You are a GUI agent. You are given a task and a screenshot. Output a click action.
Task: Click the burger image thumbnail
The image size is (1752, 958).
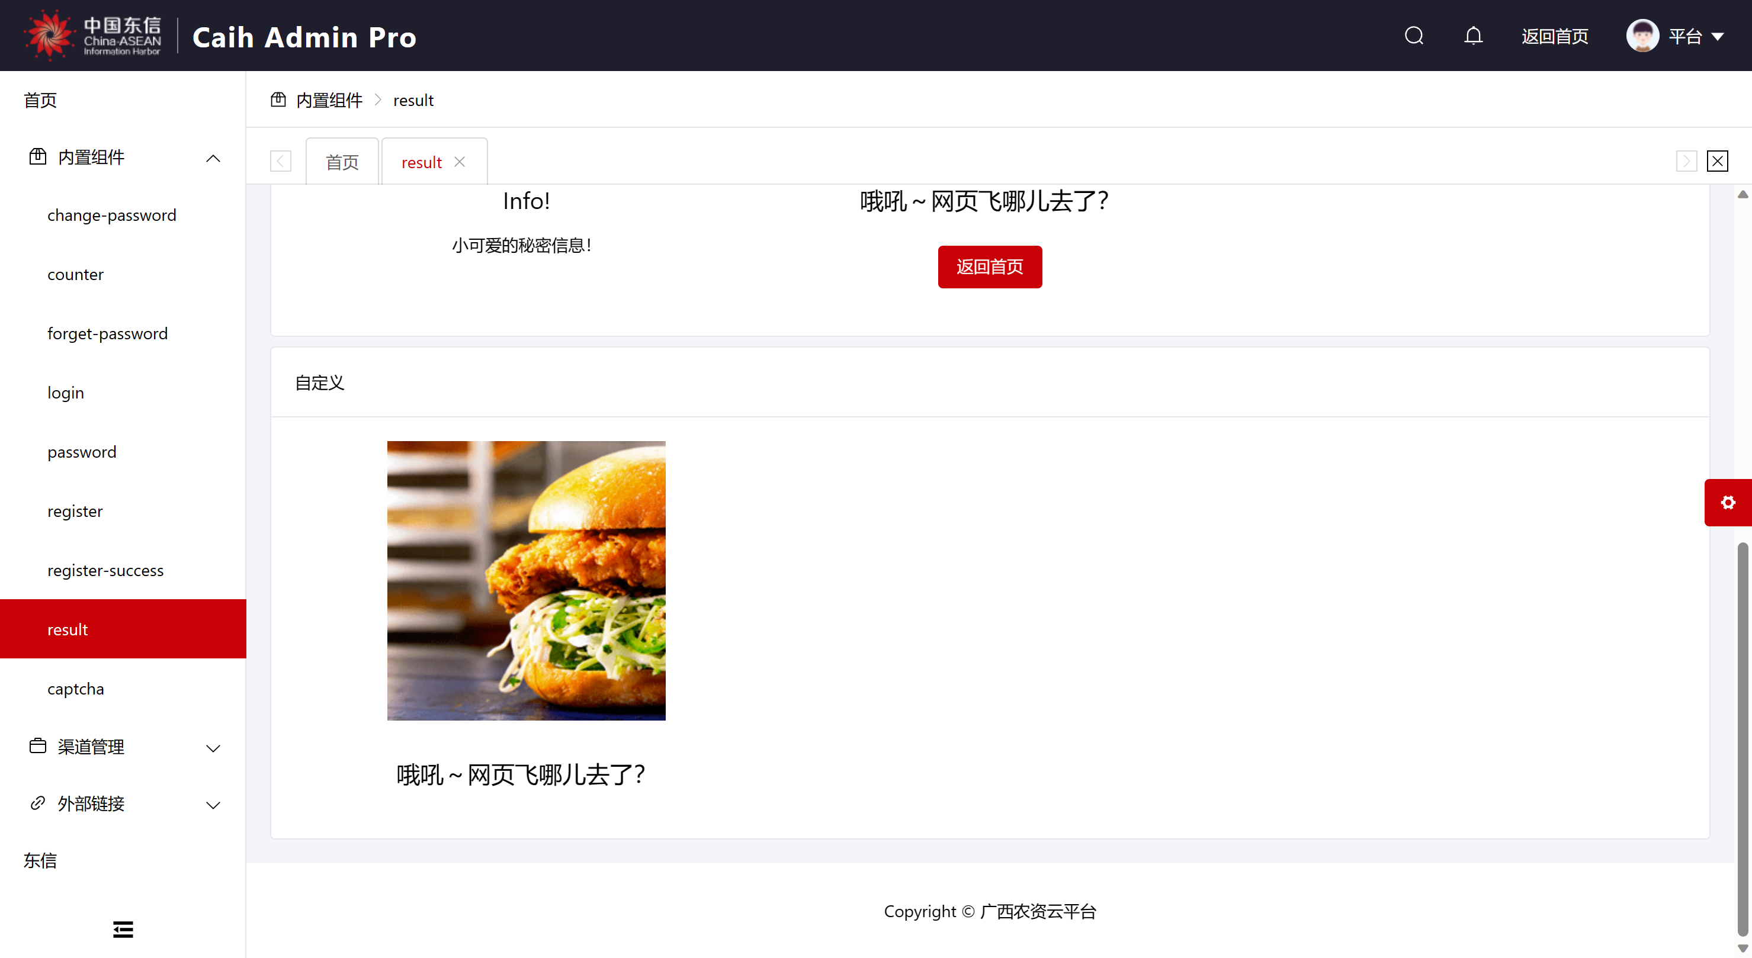(526, 581)
